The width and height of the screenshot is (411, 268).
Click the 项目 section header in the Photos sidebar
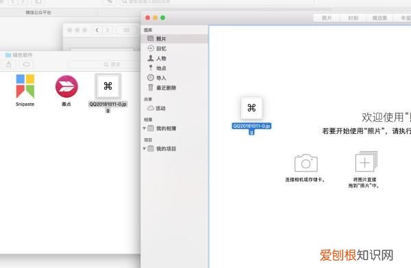[x=148, y=139]
